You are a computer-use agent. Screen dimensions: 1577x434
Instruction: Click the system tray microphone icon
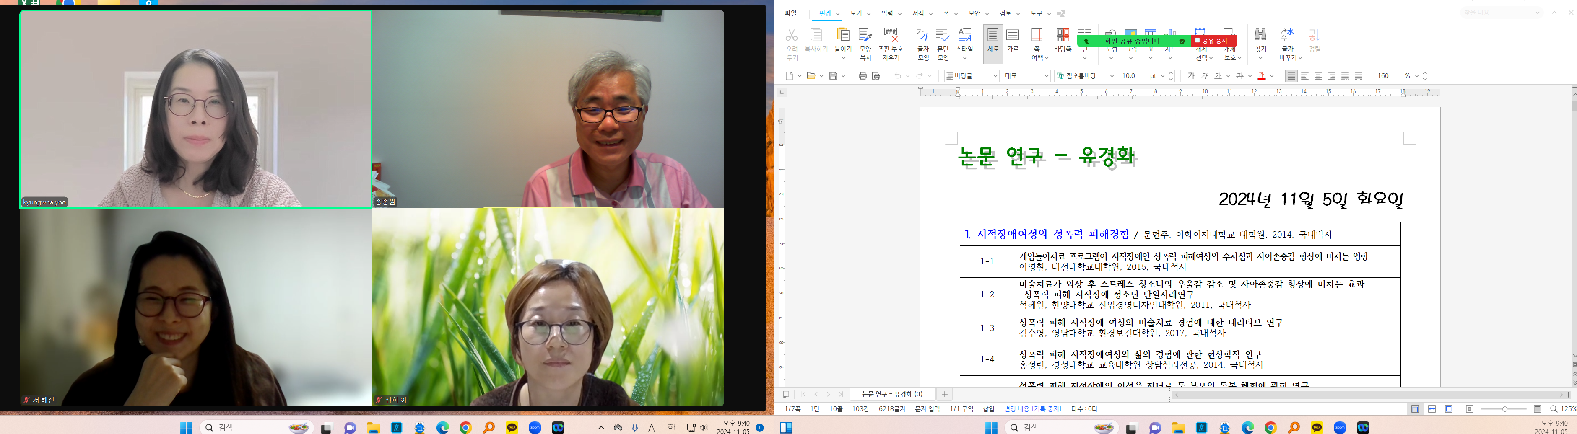[635, 428]
